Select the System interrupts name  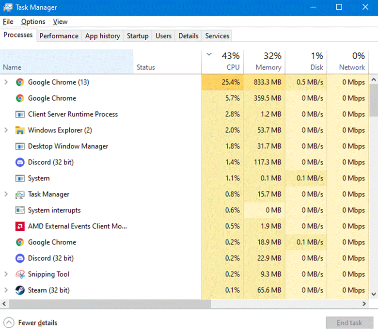[54, 210]
